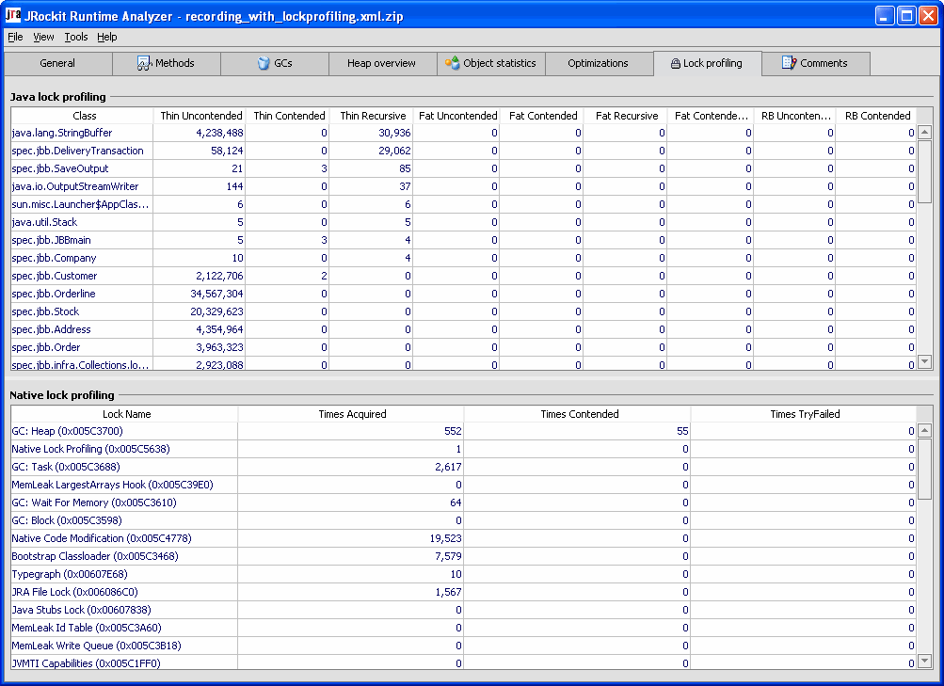Click the 30,936 Thin Recursive value
This screenshot has height=686, width=944.
coord(394,133)
